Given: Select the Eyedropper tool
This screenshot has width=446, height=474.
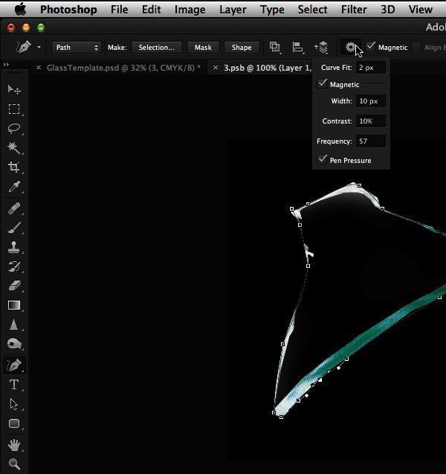Looking at the screenshot, I should pos(14,187).
